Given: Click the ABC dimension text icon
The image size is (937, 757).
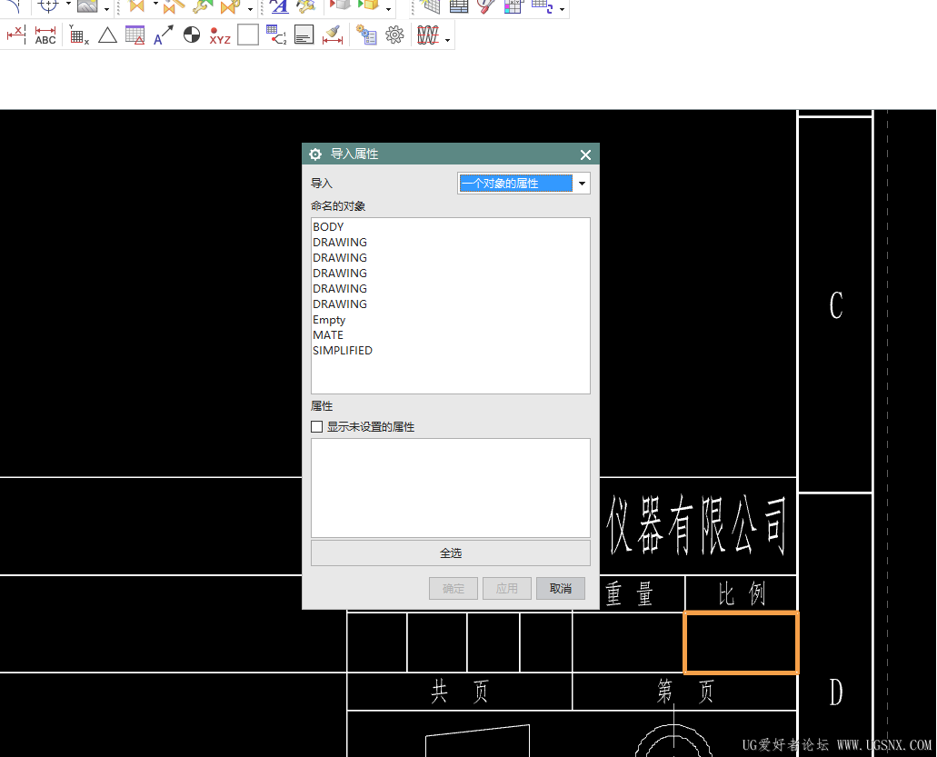Looking at the screenshot, I should tap(45, 35).
